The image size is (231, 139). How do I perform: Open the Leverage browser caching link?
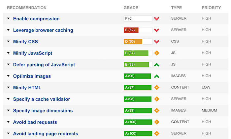[x=43, y=30]
